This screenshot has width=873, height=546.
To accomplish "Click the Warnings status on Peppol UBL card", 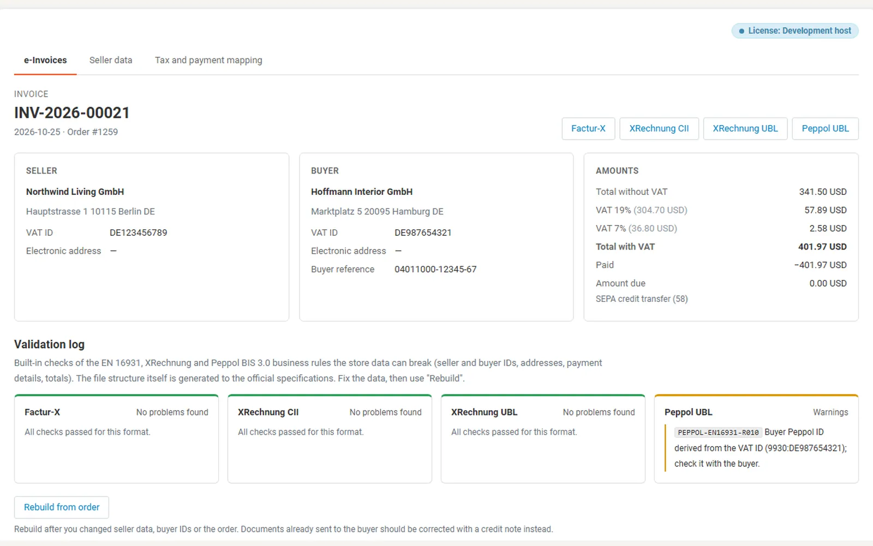I will [830, 412].
